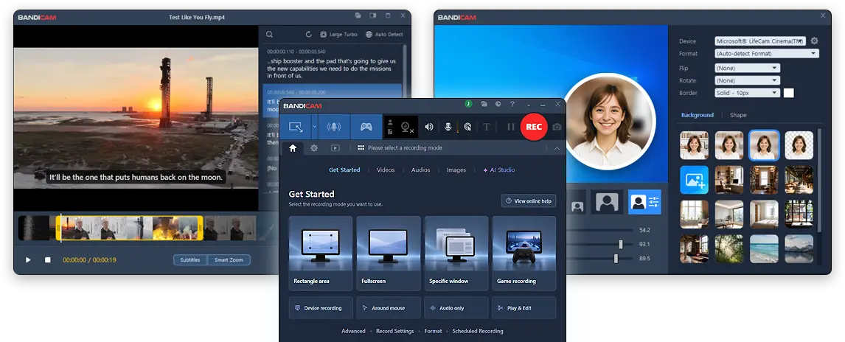Open the Home tab icon
The image size is (845, 342).
click(x=293, y=148)
